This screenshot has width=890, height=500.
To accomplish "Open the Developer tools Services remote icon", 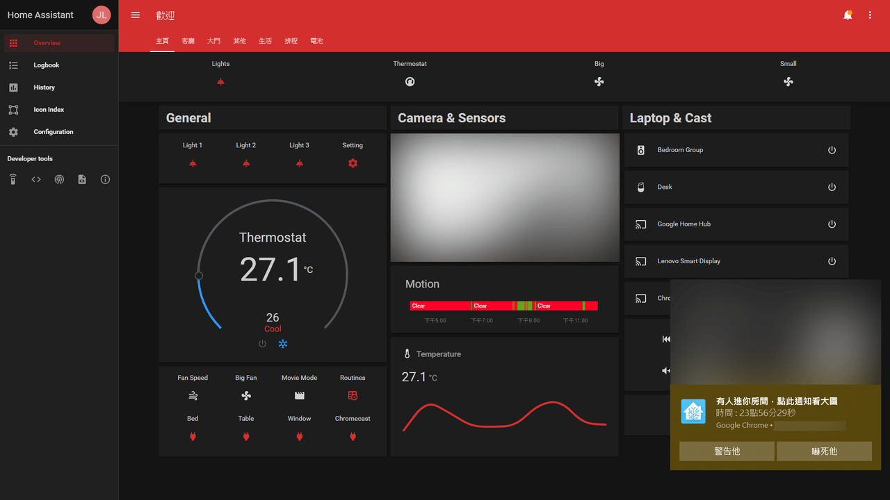I will [13, 179].
